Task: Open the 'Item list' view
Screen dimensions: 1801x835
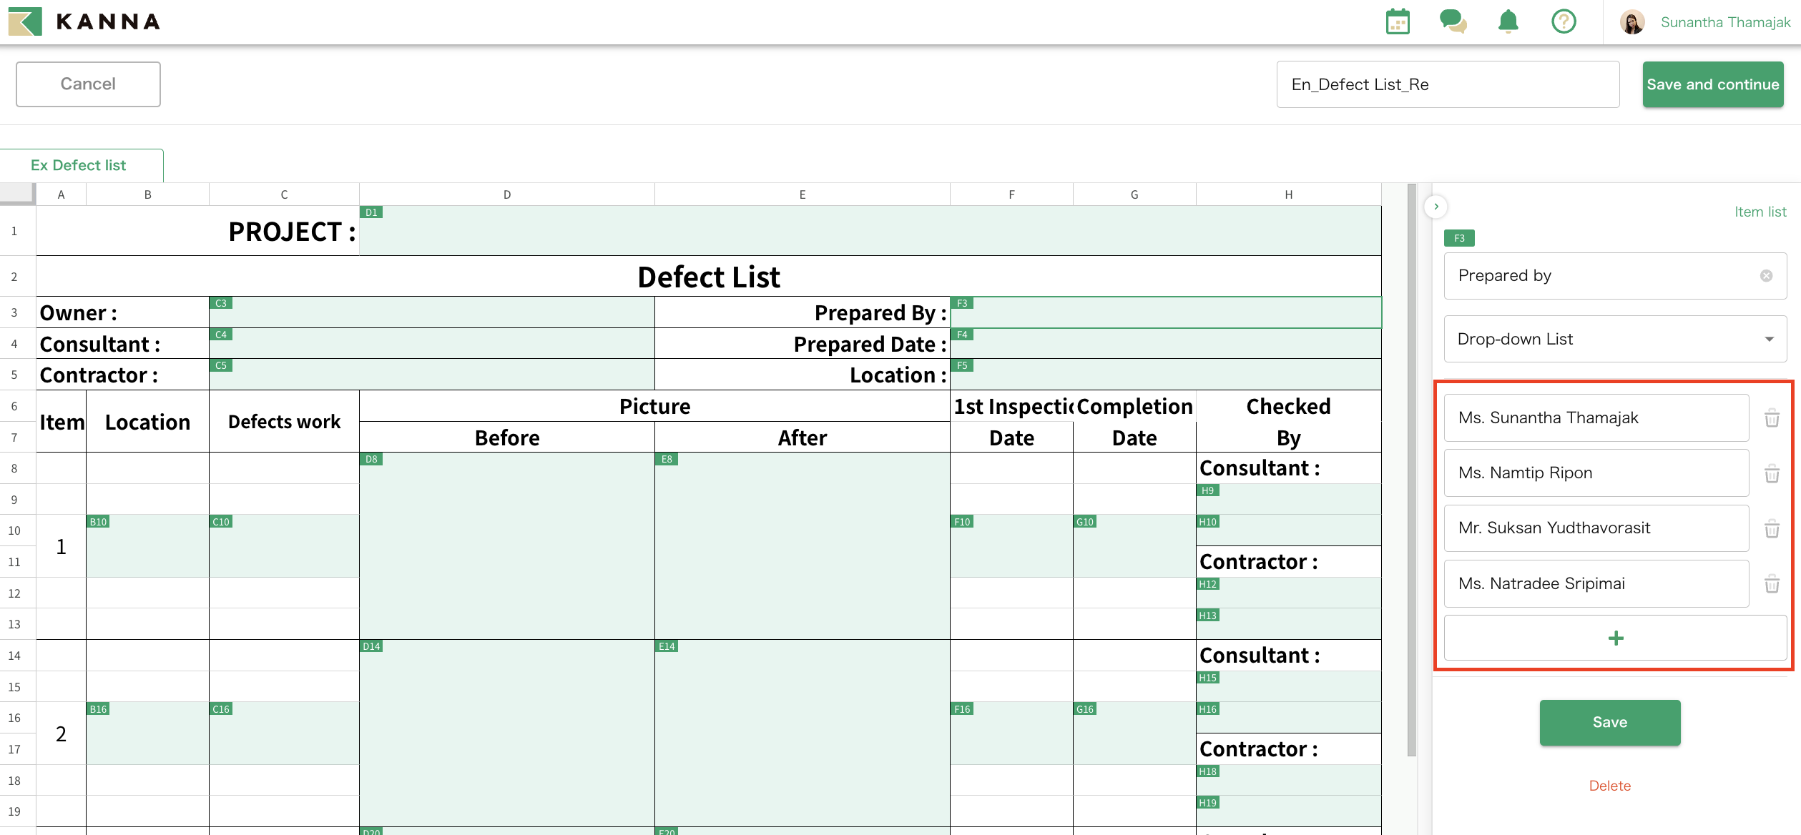Action: click(1760, 212)
